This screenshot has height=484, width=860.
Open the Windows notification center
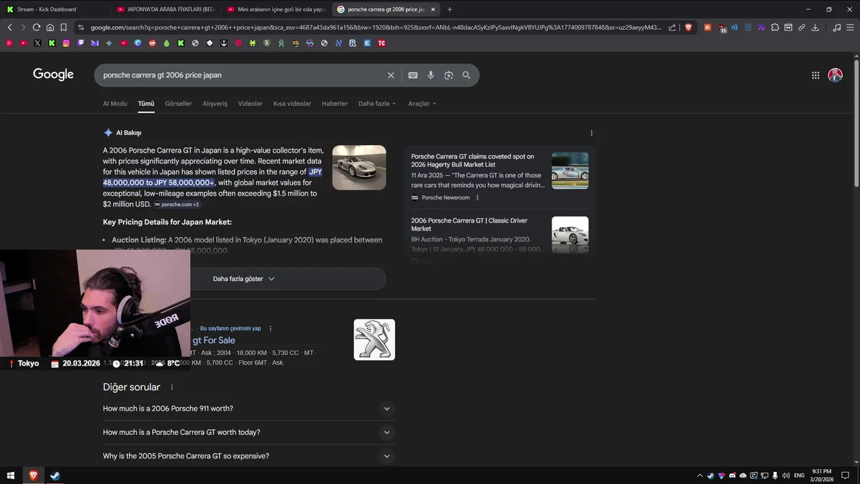point(846,476)
